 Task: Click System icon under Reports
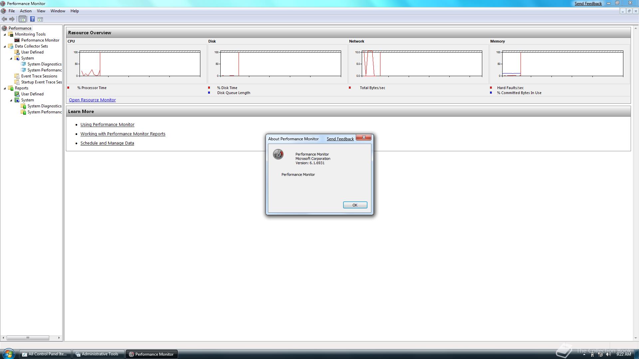click(x=17, y=100)
